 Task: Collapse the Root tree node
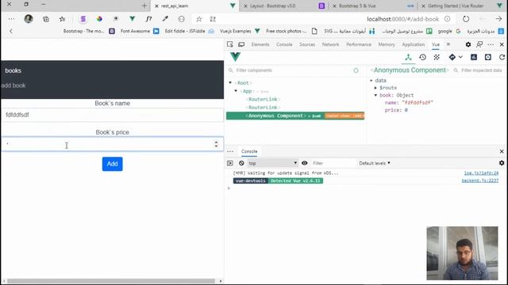230,82
